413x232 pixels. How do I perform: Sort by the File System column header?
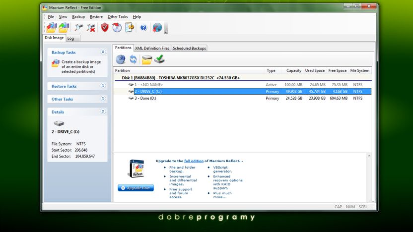(x=360, y=70)
